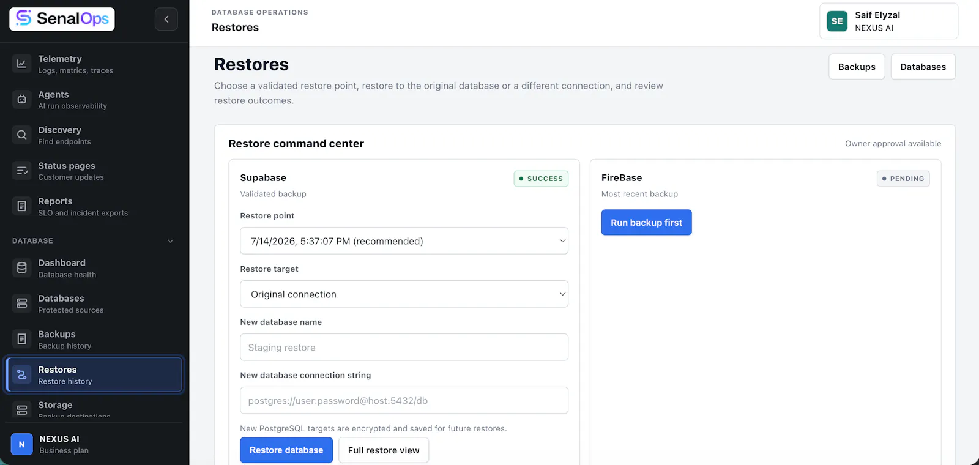Click the Databases server icon
Image resolution: width=979 pixels, height=465 pixels.
[x=22, y=303]
